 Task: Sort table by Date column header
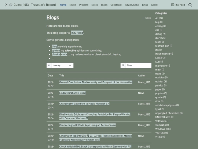click(x=50, y=75)
